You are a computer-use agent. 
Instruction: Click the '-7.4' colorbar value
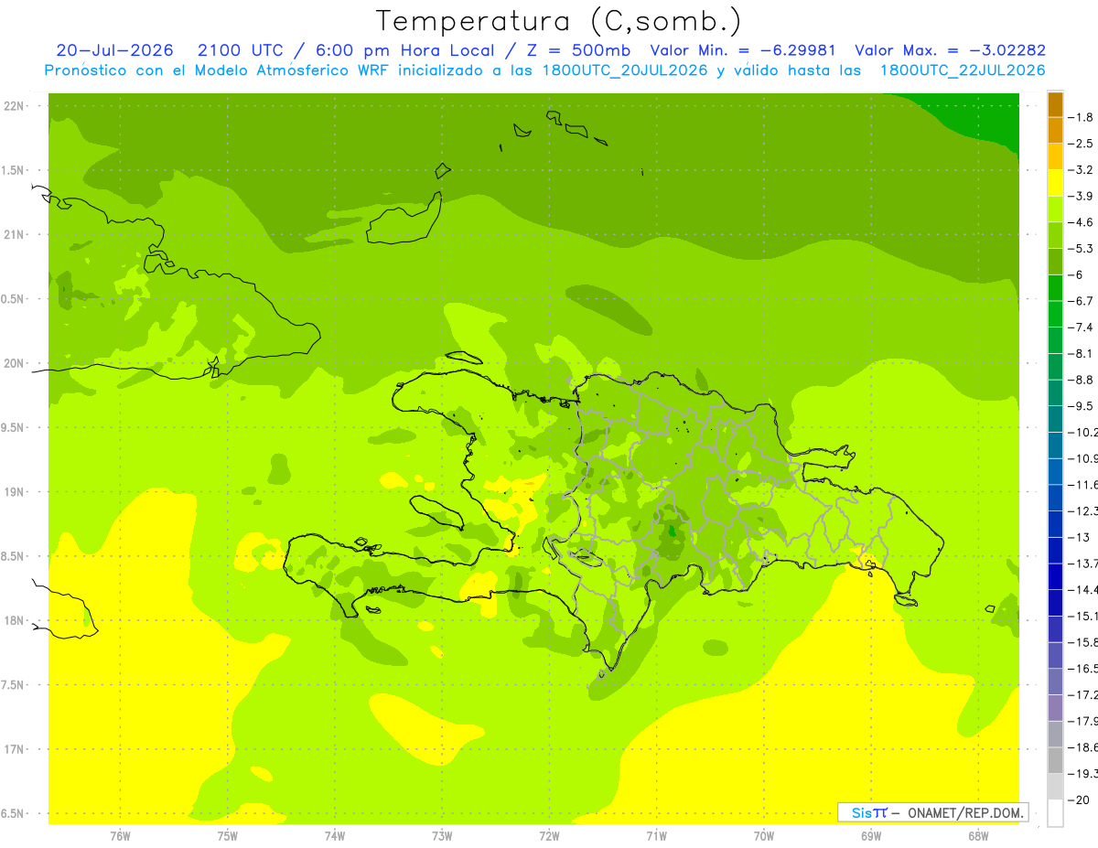pos(1082,327)
